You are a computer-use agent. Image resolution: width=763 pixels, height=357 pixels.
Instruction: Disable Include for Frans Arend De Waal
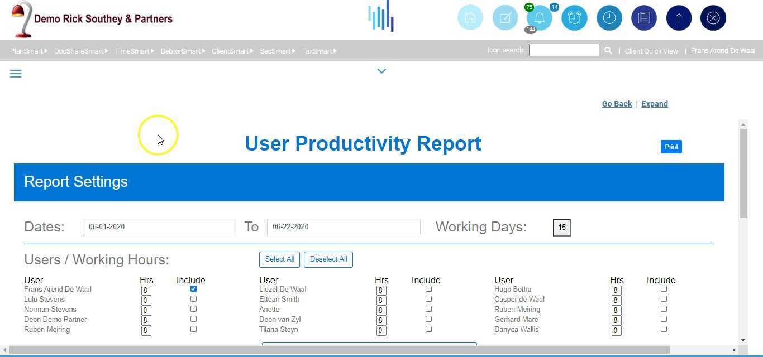tap(193, 288)
